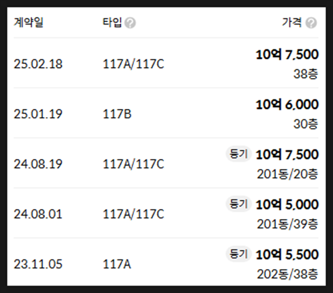Open the 24.08.01 transaction row
The image size is (333, 293).
tap(166, 214)
